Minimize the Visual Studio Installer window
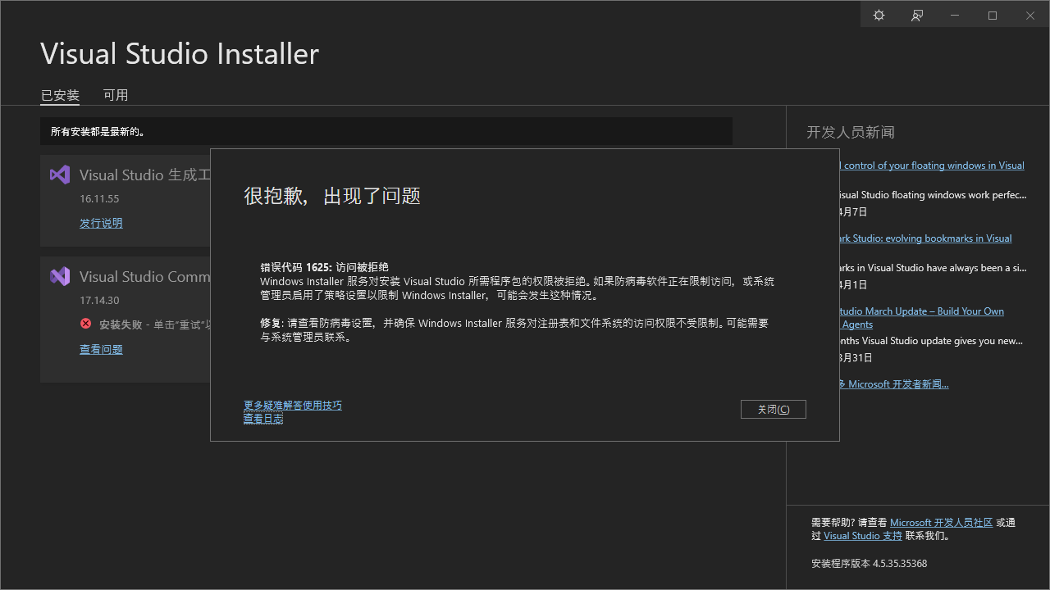The image size is (1050, 590). pyautogui.click(x=955, y=16)
